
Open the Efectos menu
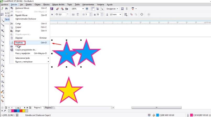pos(46,4)
